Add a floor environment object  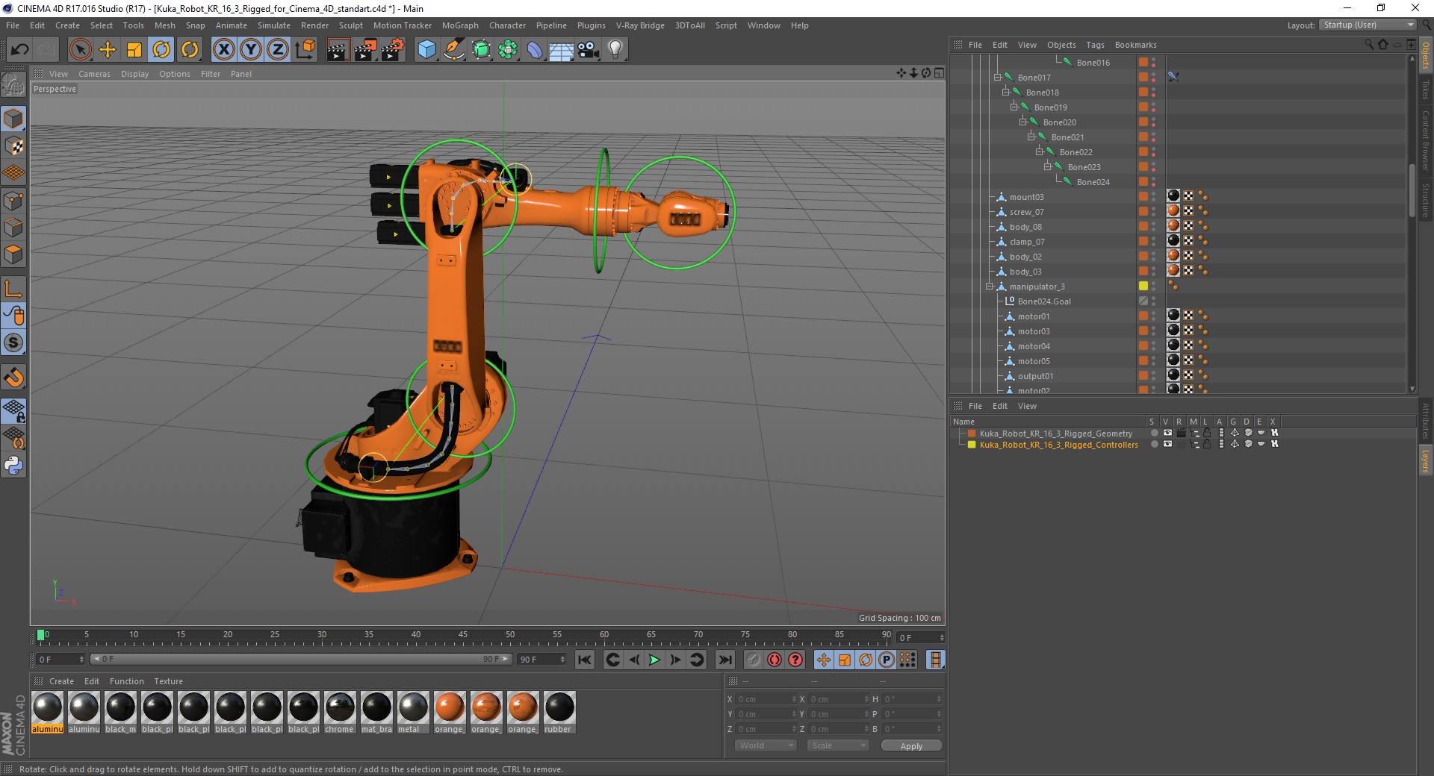(561, 50)
